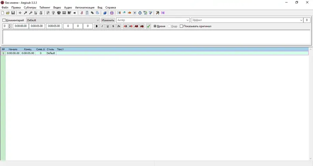Save subtitles with the floppy disk icon

(13, 13)
